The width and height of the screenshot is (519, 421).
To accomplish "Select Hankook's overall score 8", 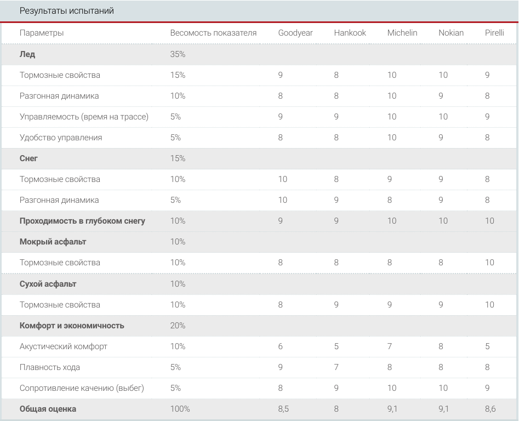I will tap(336, 409).
